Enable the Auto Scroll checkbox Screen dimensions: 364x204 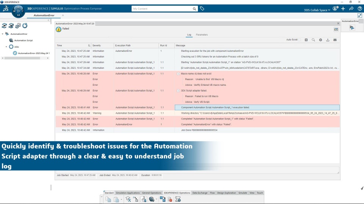click(300, 40)
